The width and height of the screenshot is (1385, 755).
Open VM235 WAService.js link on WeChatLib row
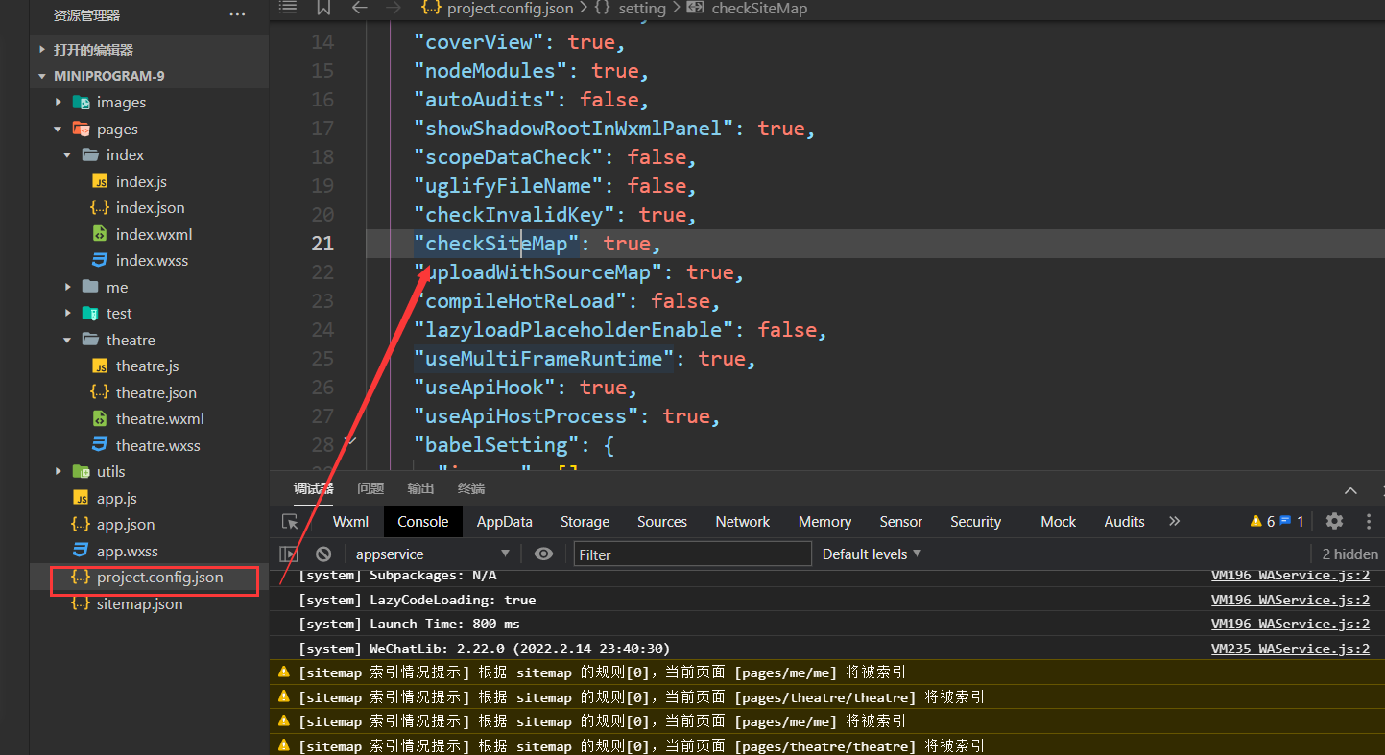1290,649
